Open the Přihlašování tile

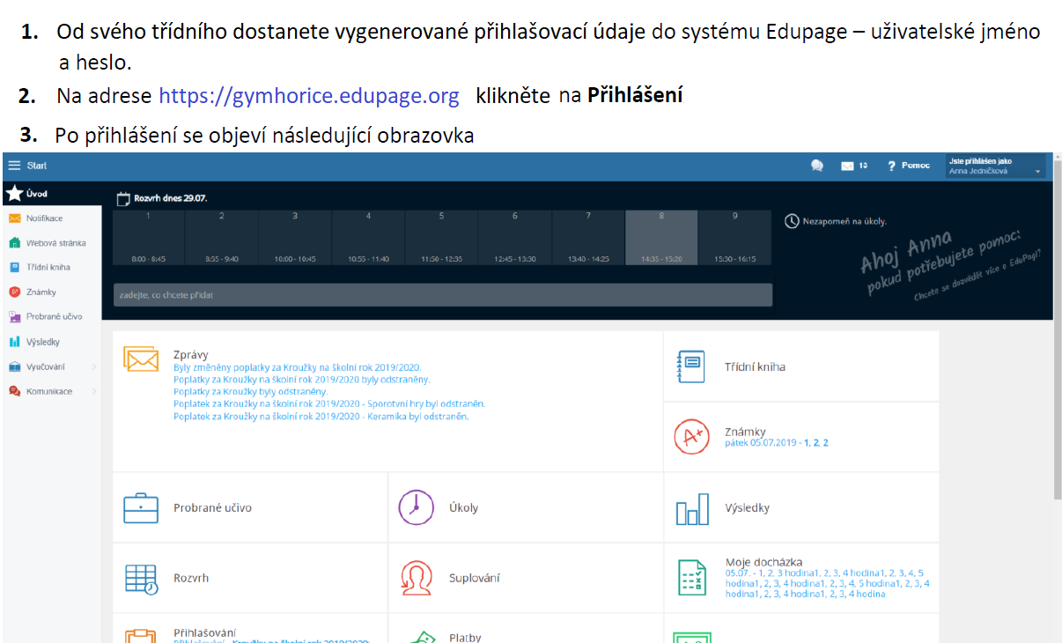pos(250,629)
